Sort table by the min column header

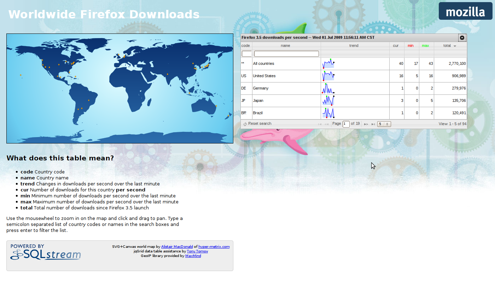[x=410, y=46]
